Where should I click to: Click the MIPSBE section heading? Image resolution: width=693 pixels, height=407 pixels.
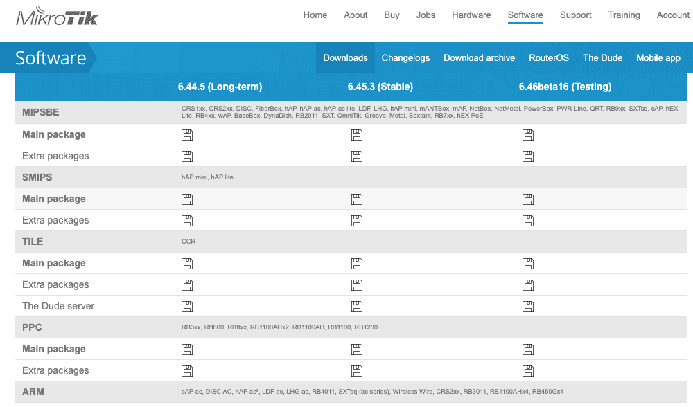(x=41, y=112)
